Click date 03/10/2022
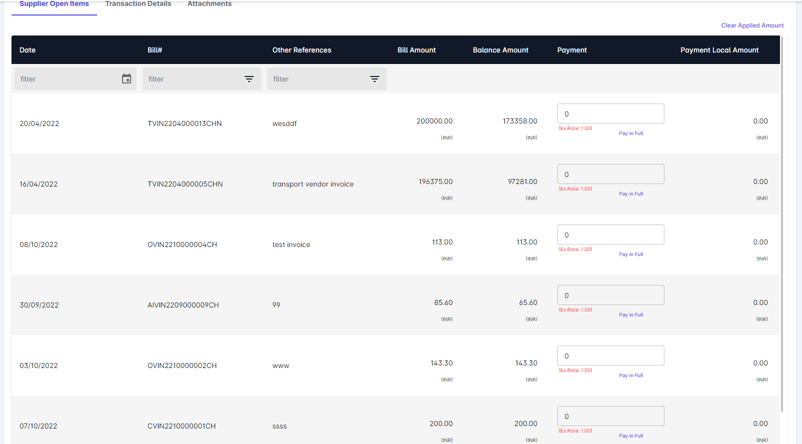The height and width of the screenshot is (444, 802). click(39, 365)
